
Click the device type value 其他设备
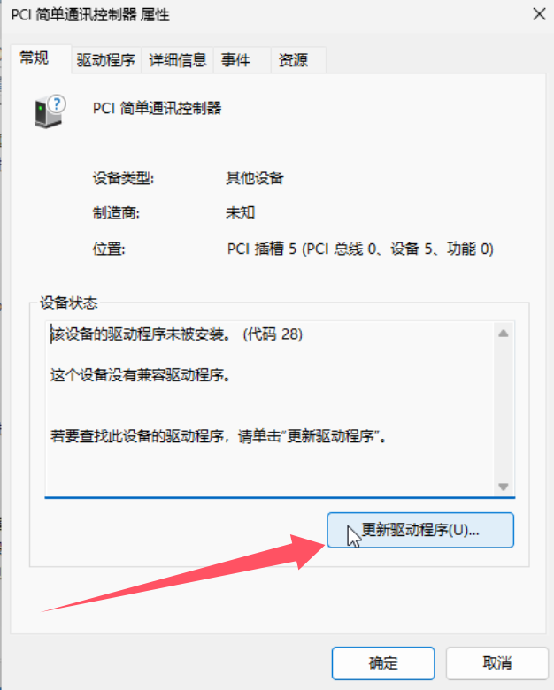click(x=255, y=178)
